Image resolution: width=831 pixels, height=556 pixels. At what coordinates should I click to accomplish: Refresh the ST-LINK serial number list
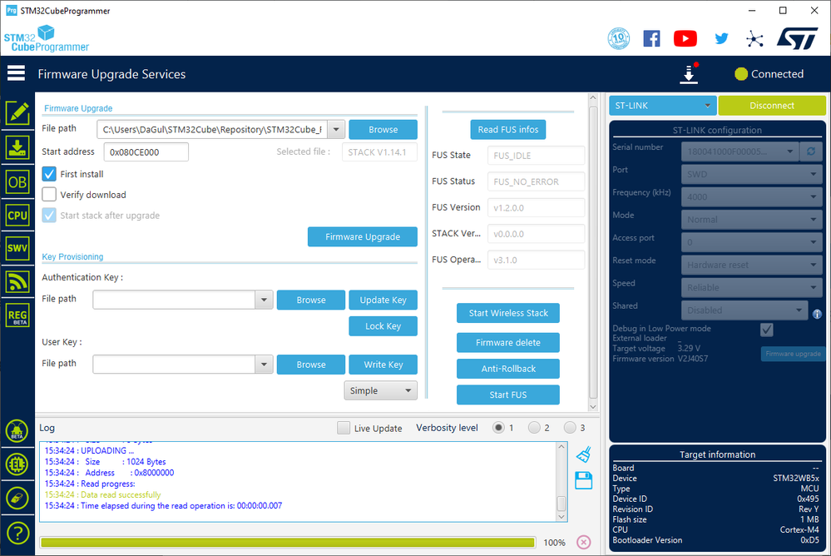(x=811, y=151)
